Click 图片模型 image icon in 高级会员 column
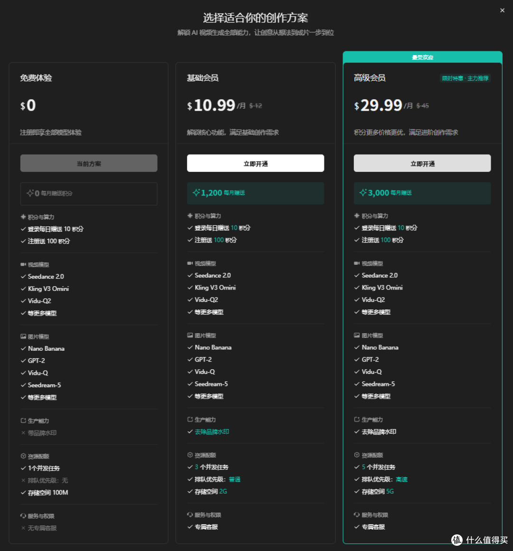The width and height of the screenshot is (513, 551). [357, 335]
